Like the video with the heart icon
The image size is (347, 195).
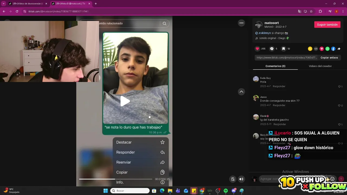point(257,49)
